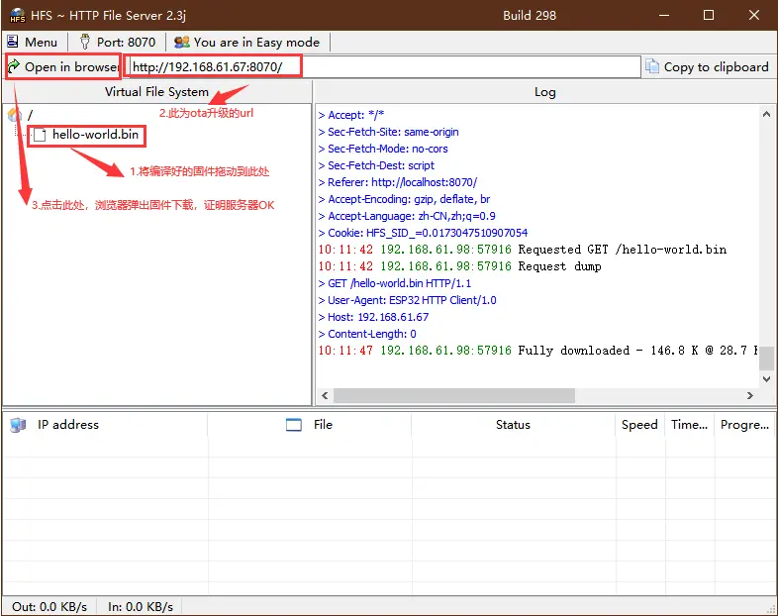This screenshot has height=616, width=778.
Task: Click the log's scroll down arrow
Action: tap(767, 378)
